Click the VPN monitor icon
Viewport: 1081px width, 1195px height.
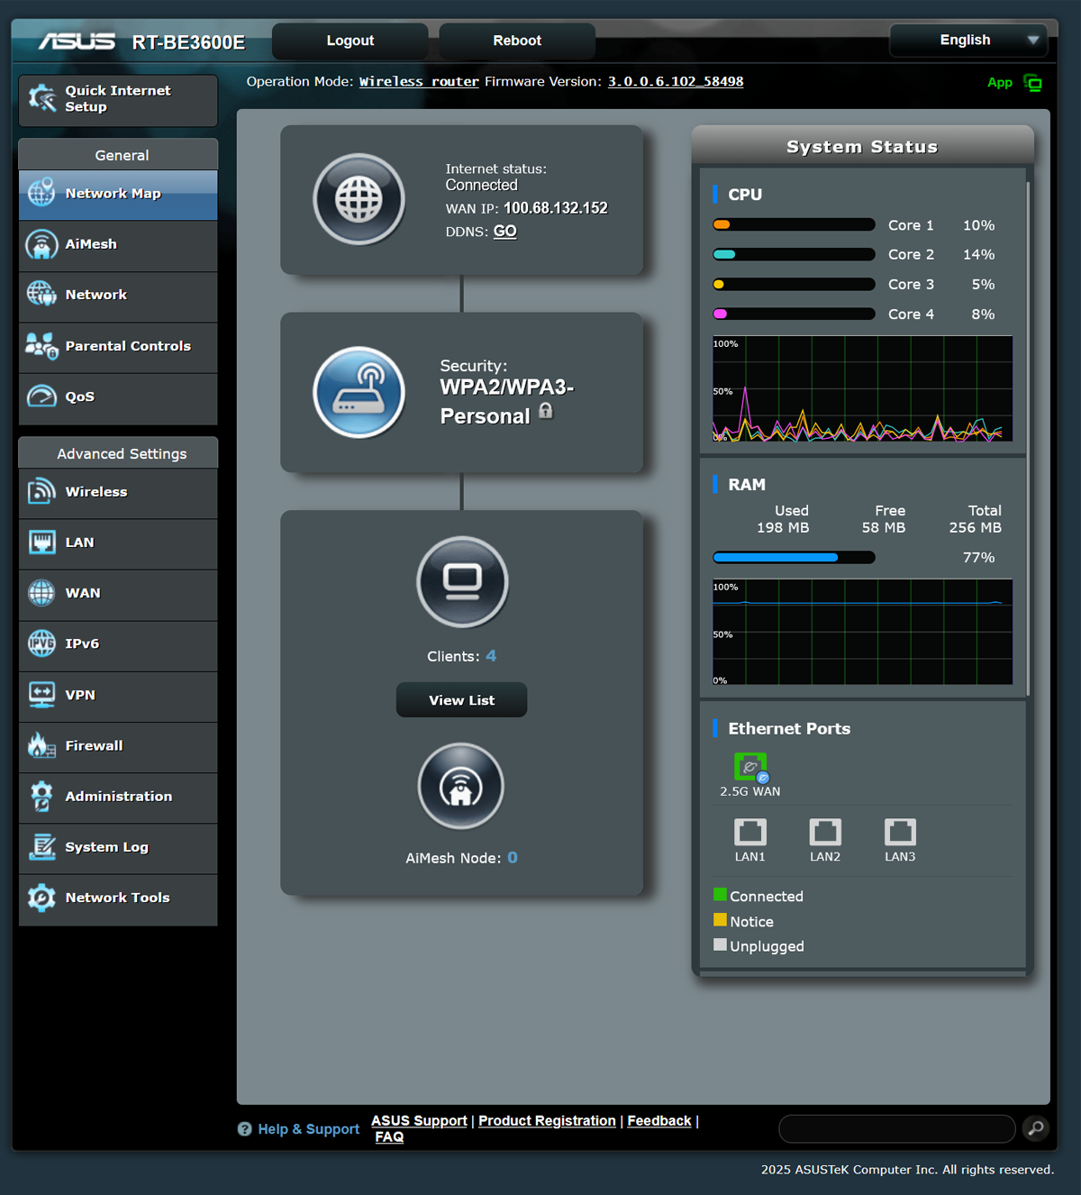(x=41, y=695)
